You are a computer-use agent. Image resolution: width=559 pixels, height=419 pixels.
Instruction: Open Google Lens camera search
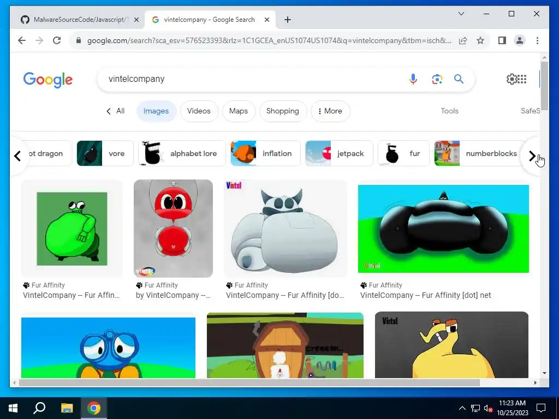click(437, 79)
